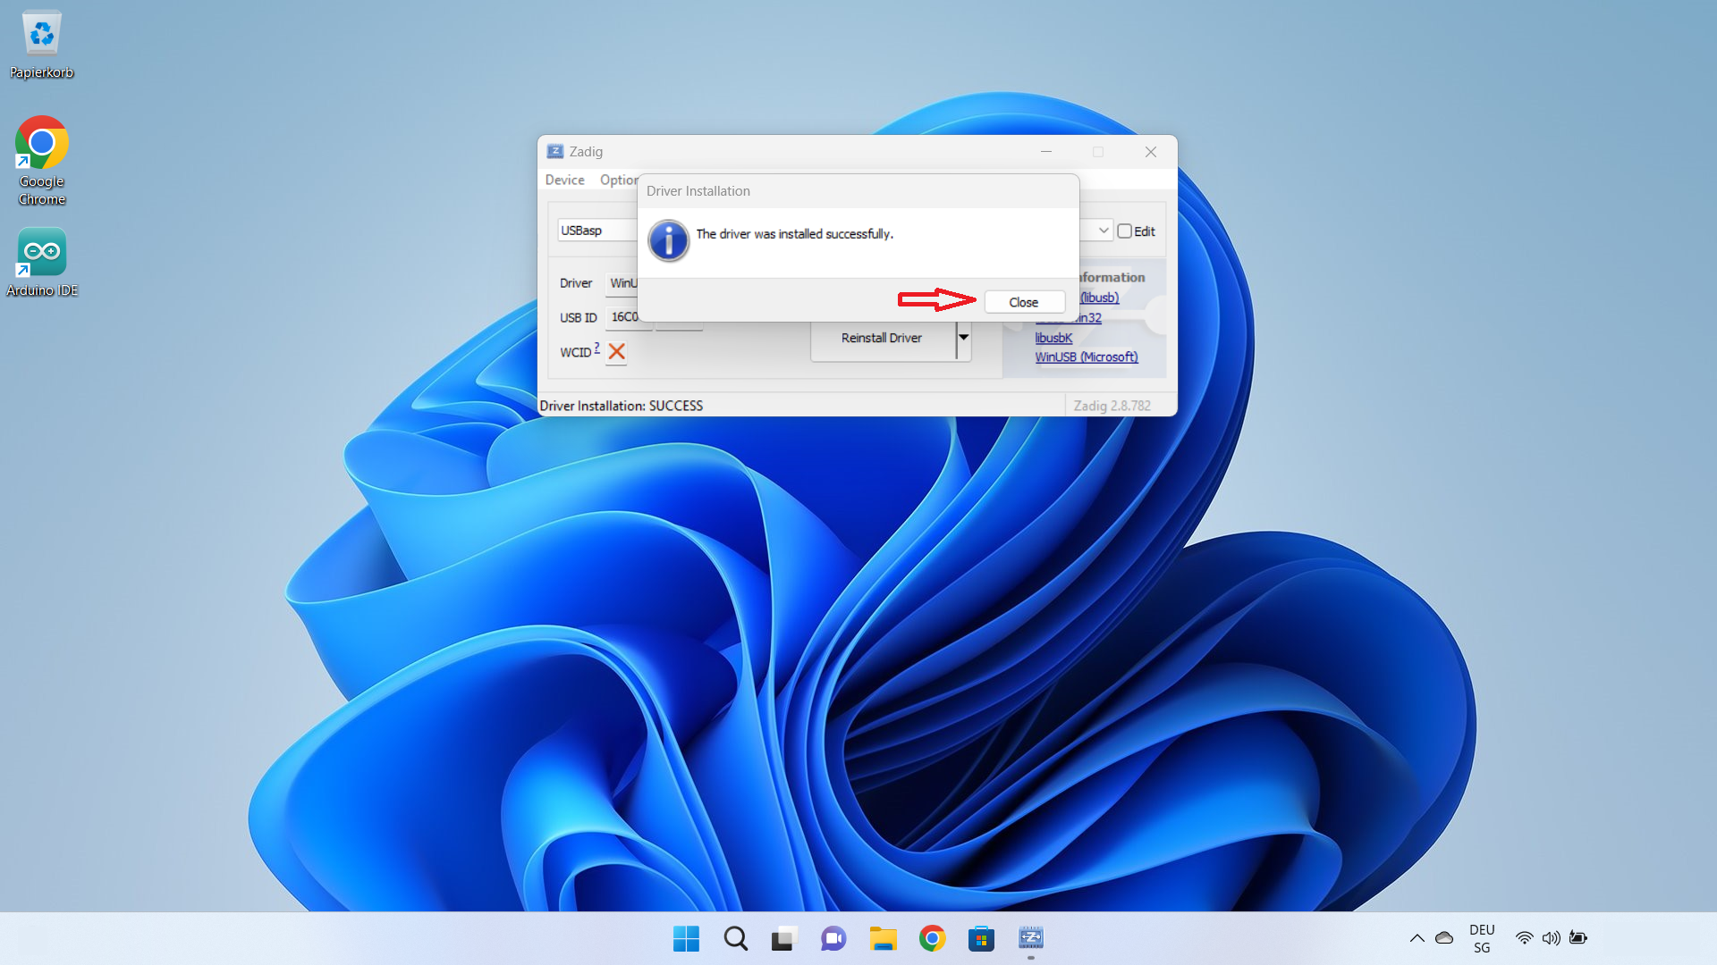This screenshot has width=1717, height=965.
Task: Open Microsoft Store from taskbar
Action: (x=981, y=938)
